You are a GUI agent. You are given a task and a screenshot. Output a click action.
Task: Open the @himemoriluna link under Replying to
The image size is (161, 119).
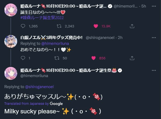coord(55,44)
